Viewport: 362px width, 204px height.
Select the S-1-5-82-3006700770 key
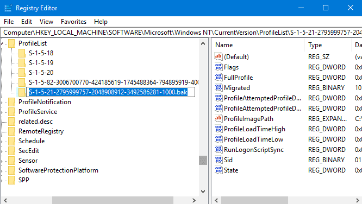coord(114,82)
